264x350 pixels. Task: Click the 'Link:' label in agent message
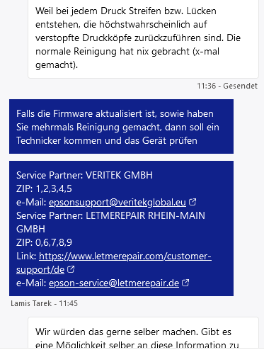pos(26,256)
